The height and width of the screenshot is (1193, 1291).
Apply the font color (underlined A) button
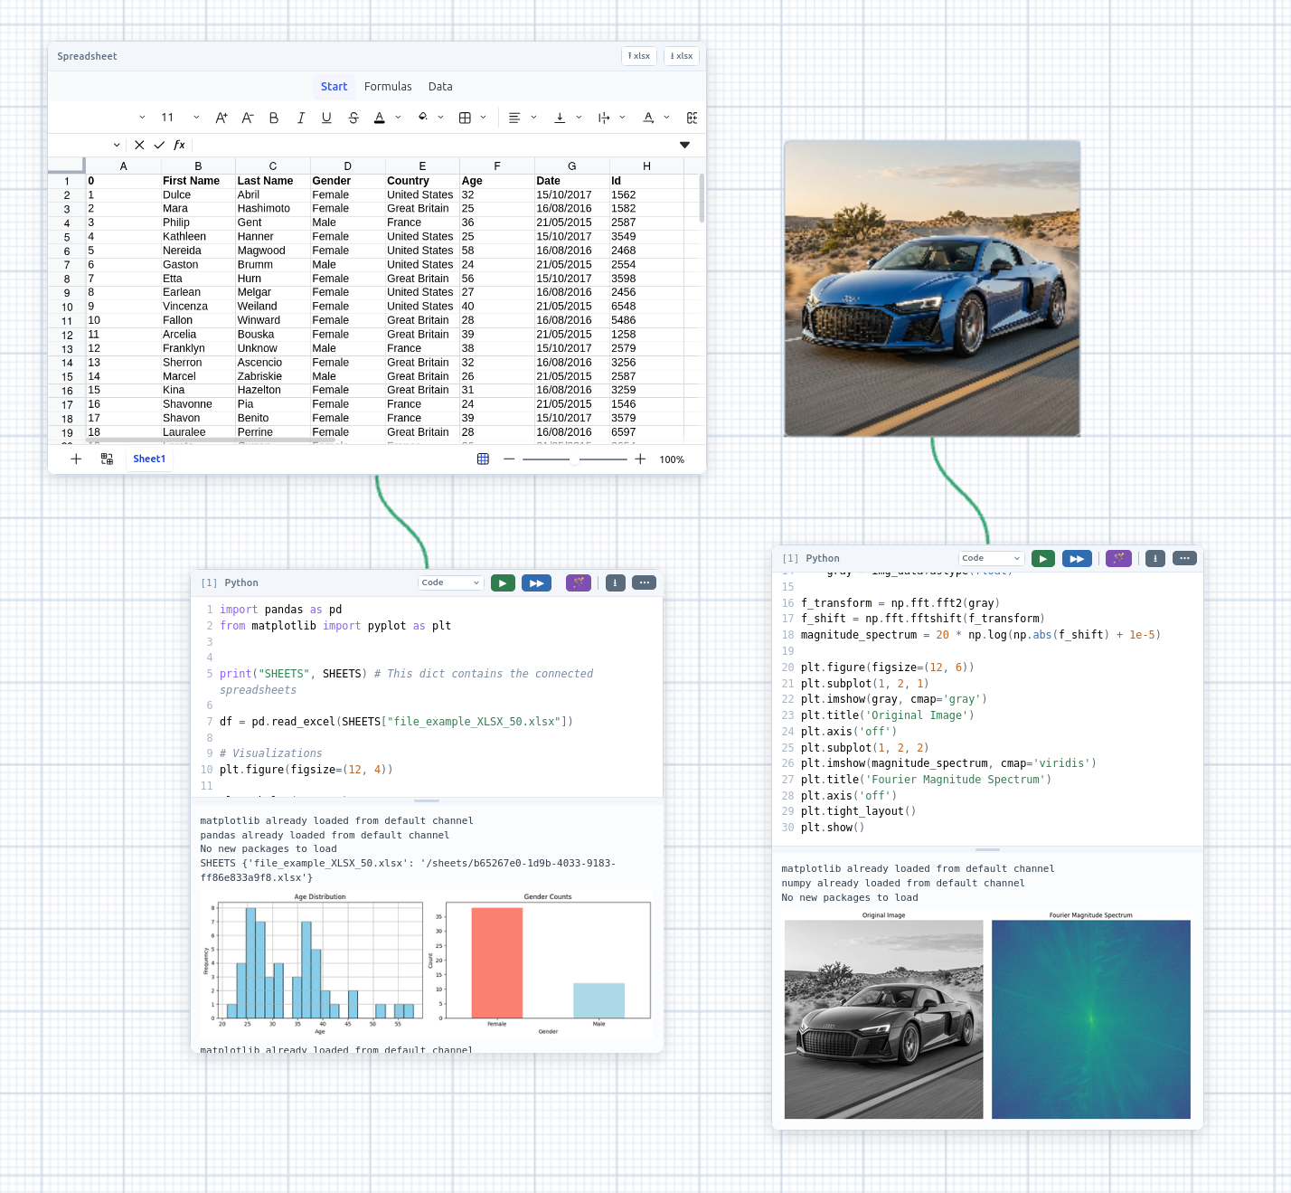click(380, 118)
